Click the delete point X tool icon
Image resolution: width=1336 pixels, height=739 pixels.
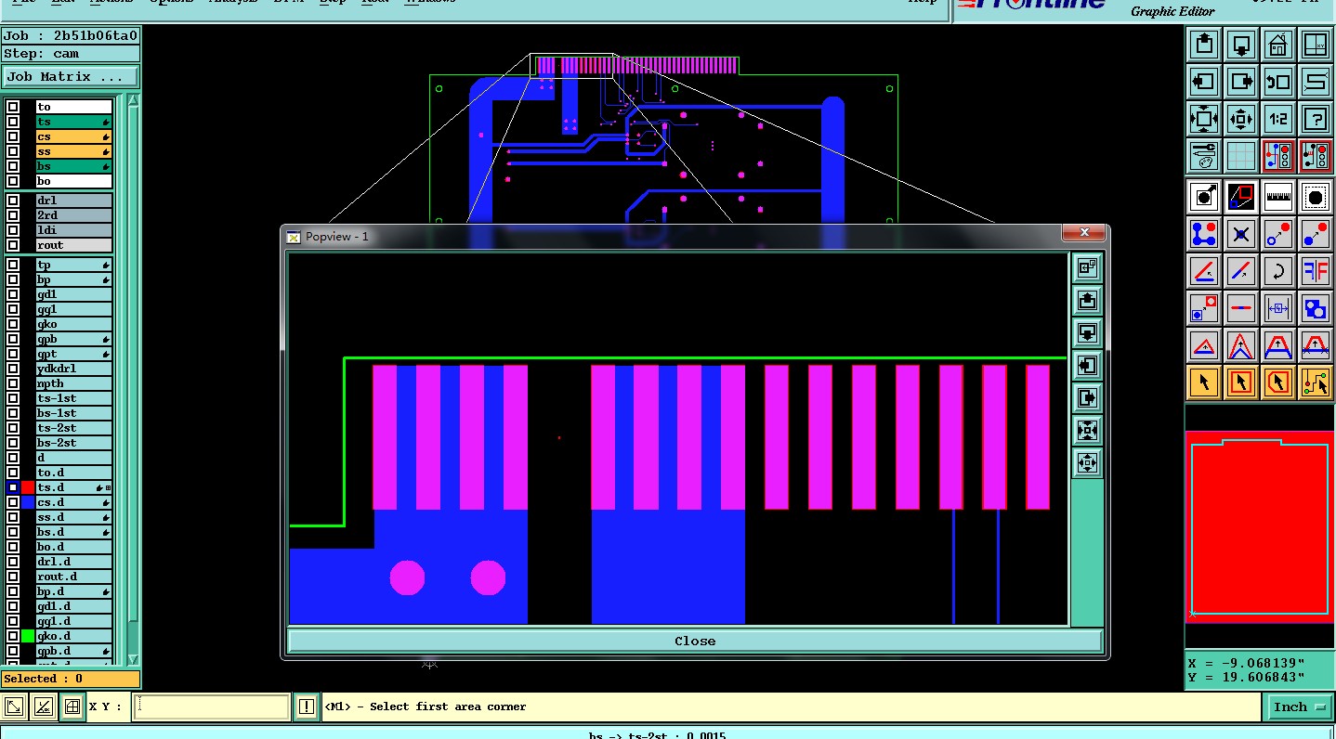tap(1241, 234)
